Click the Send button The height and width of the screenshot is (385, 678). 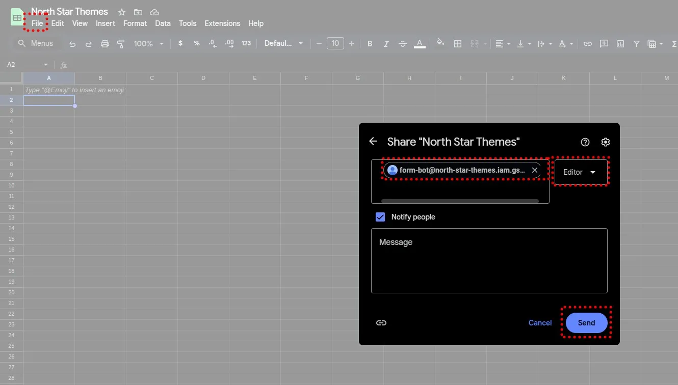[586, 323]
